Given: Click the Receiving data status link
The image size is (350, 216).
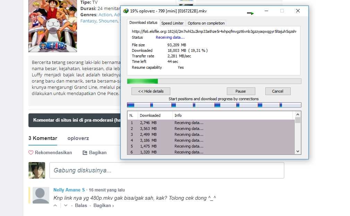Looking at the screenshot, I should (170, 37).
